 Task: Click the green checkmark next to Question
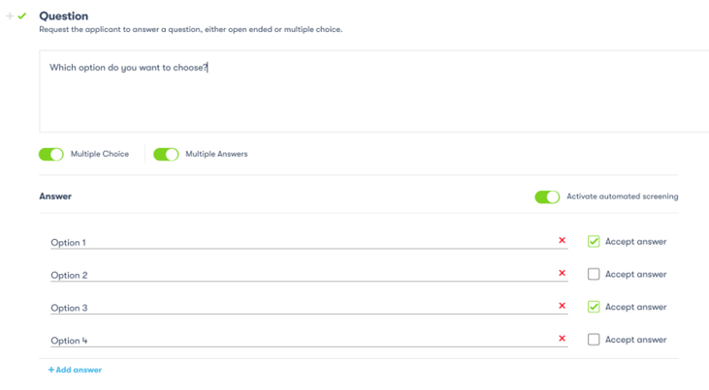pos(22,16)
